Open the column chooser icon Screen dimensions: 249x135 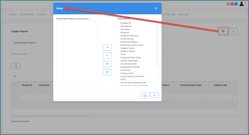(223, 31)
